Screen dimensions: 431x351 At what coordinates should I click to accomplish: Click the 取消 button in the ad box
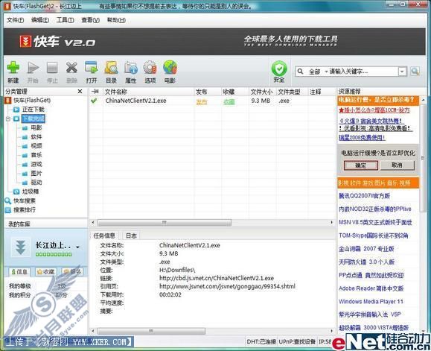coord(397,165)
